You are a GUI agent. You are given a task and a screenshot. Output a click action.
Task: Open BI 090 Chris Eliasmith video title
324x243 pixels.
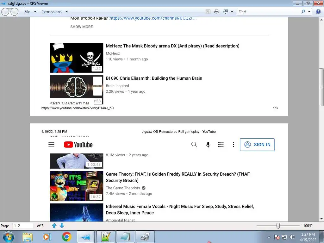pos(154,78)
